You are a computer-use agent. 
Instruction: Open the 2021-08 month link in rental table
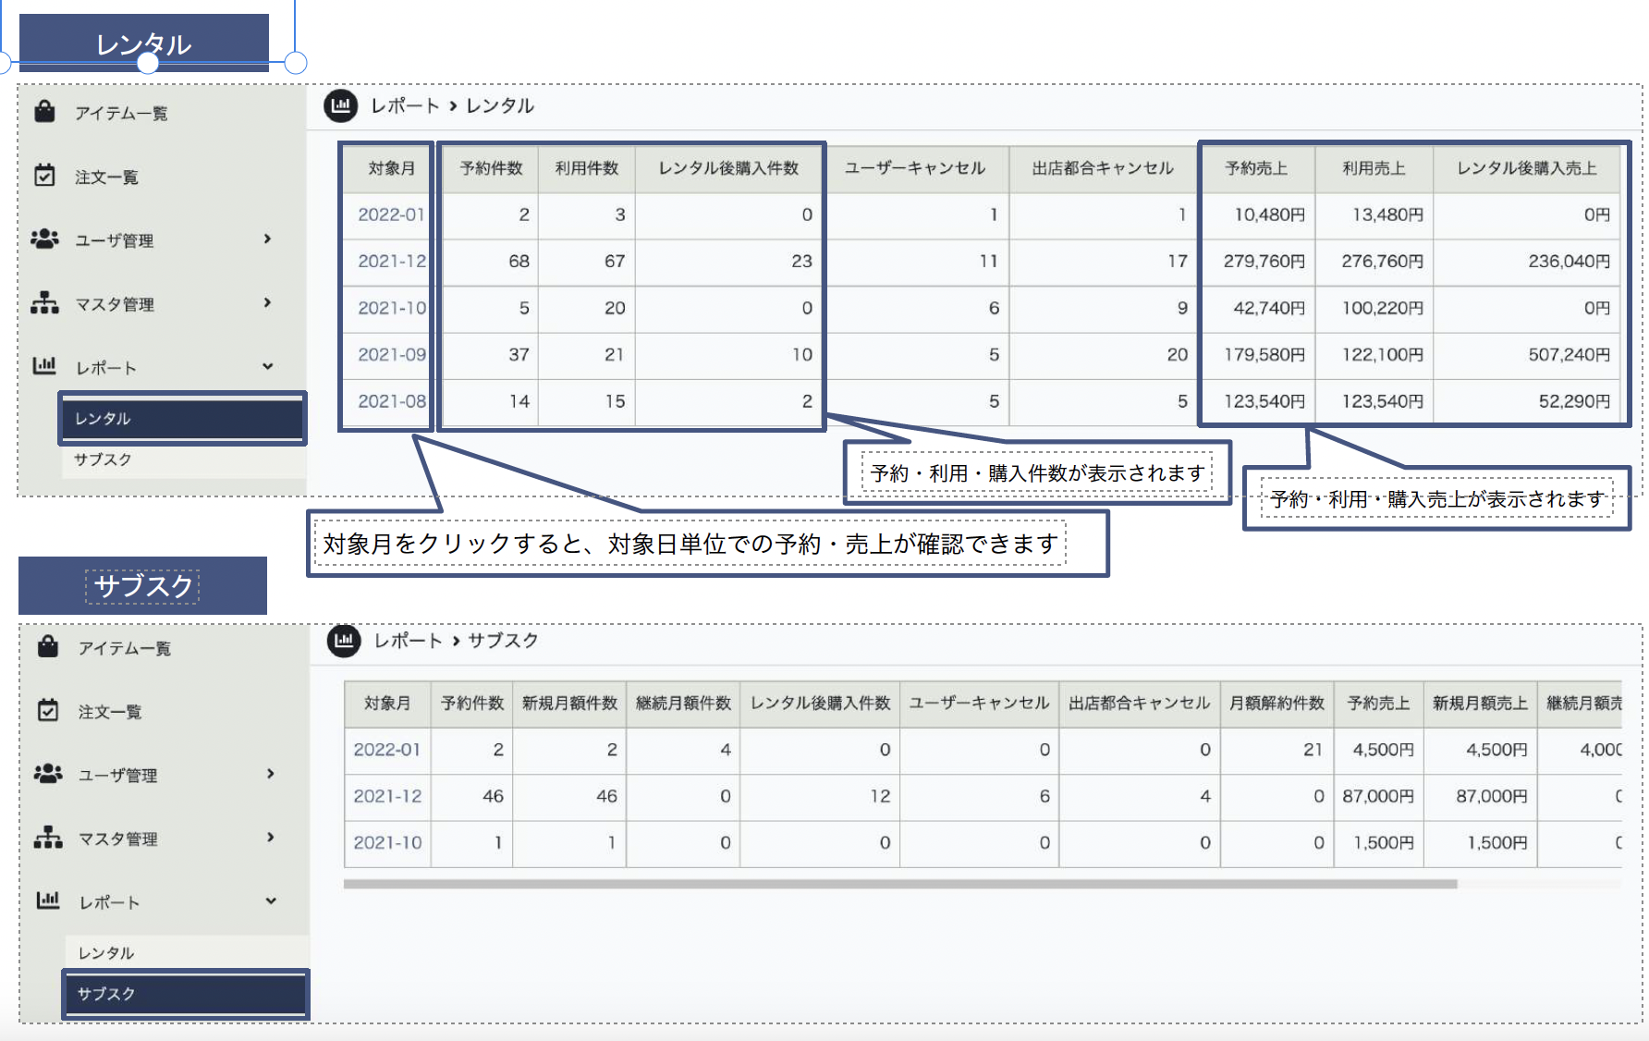tap(391, 401)
